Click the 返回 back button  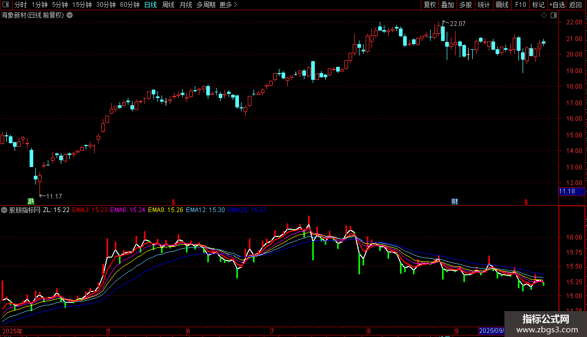coord(576,5)
